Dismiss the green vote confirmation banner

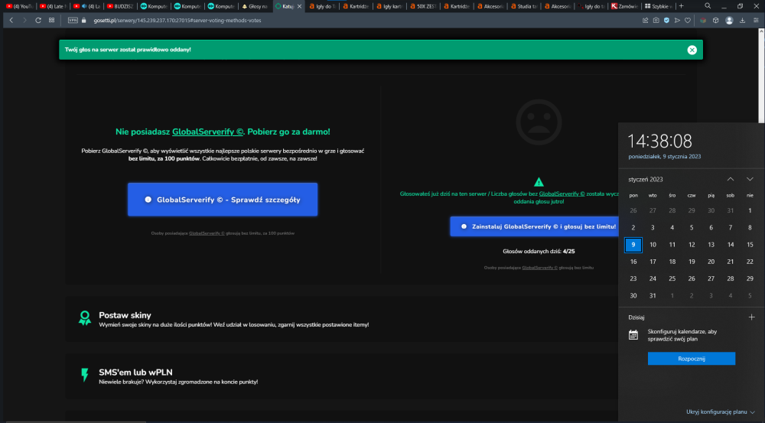pos(692,50)
